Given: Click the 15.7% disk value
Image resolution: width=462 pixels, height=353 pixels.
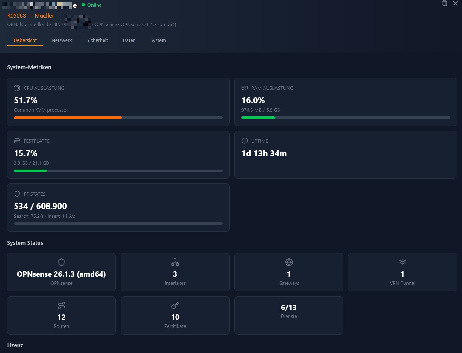Looking at the screenshot, I should pyautogui.click(x=26, y=153).
